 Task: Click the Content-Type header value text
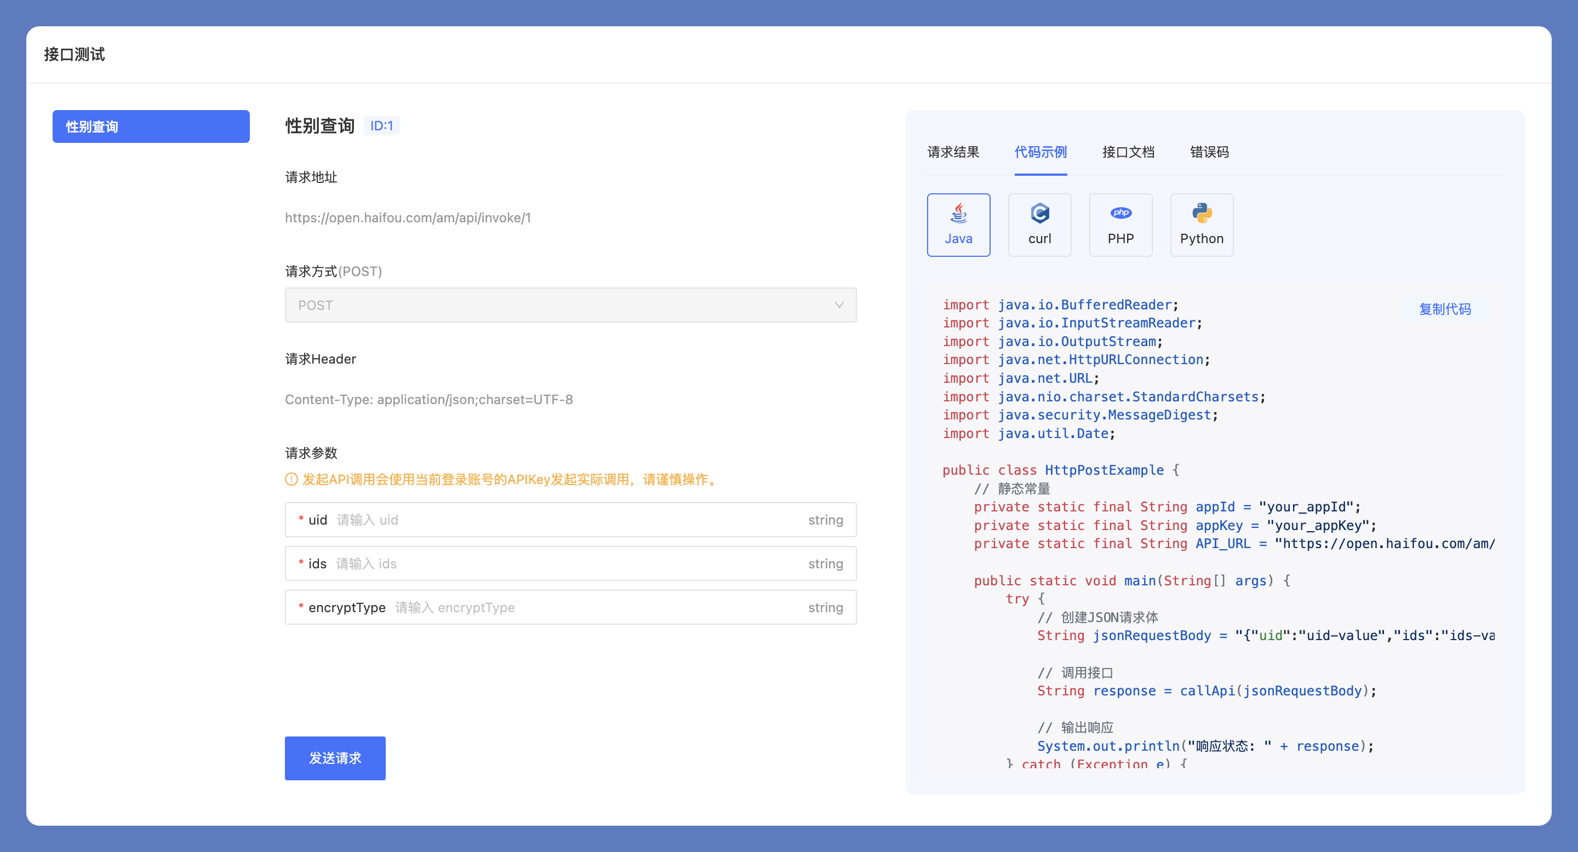pos(429,400)
